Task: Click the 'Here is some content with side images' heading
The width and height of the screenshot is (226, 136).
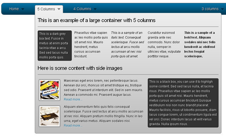Action: [80, 68]
